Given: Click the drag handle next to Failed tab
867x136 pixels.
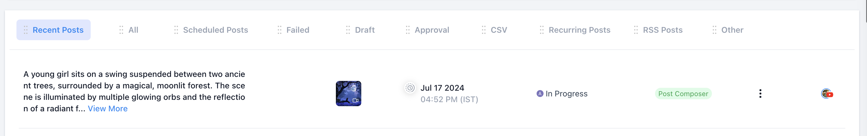Looking at the screenshot, I should coord(279,30).
